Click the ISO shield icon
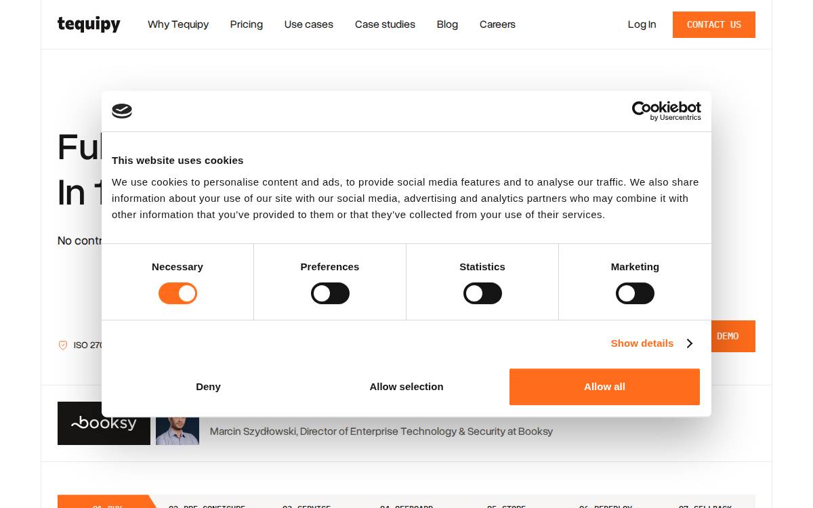813x508 pixels. tap(63, 345)
